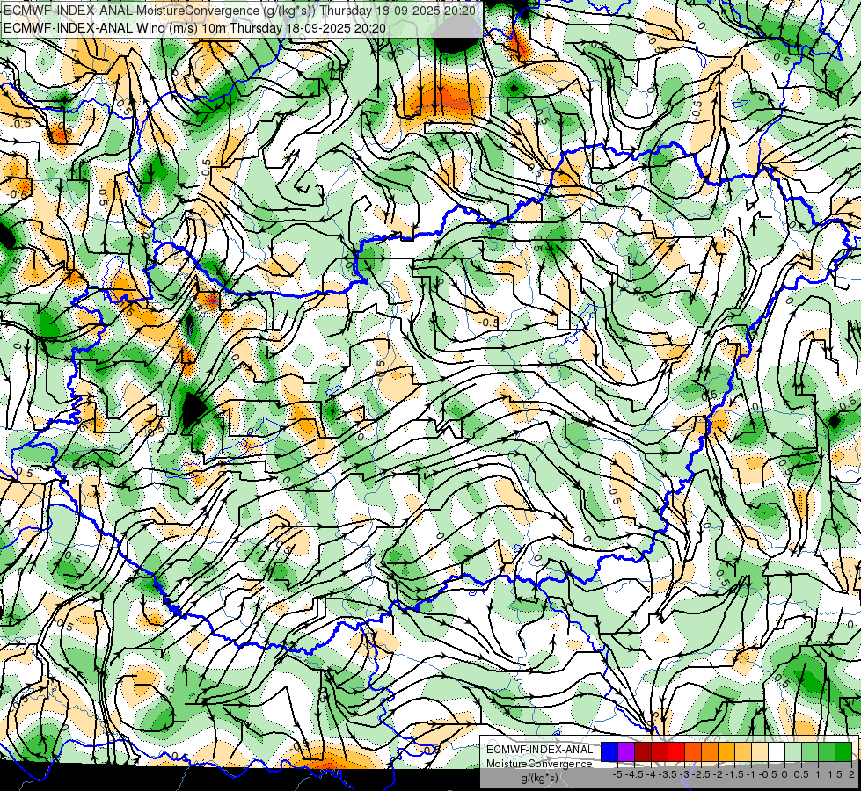This screenshot has width=861, height=791.
Task: Click the -4.5 tick label on the color scale
Action: pos(634,774)
